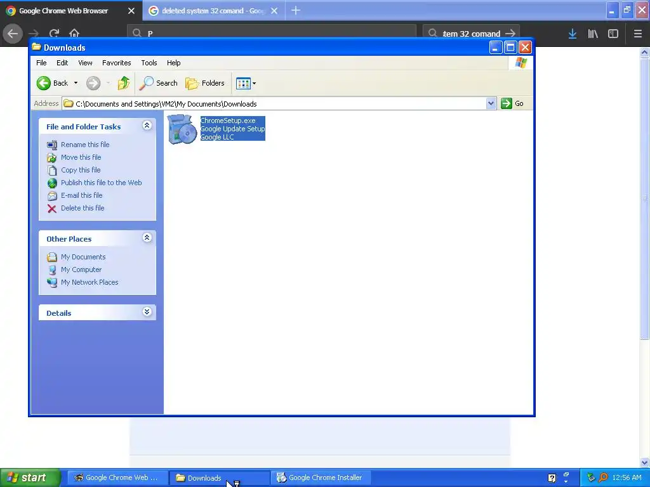The height and width of the screenshot is (487, 650).
Task: Collapse the File and Folder Tasks panel
Action: [x=147, y=126]
